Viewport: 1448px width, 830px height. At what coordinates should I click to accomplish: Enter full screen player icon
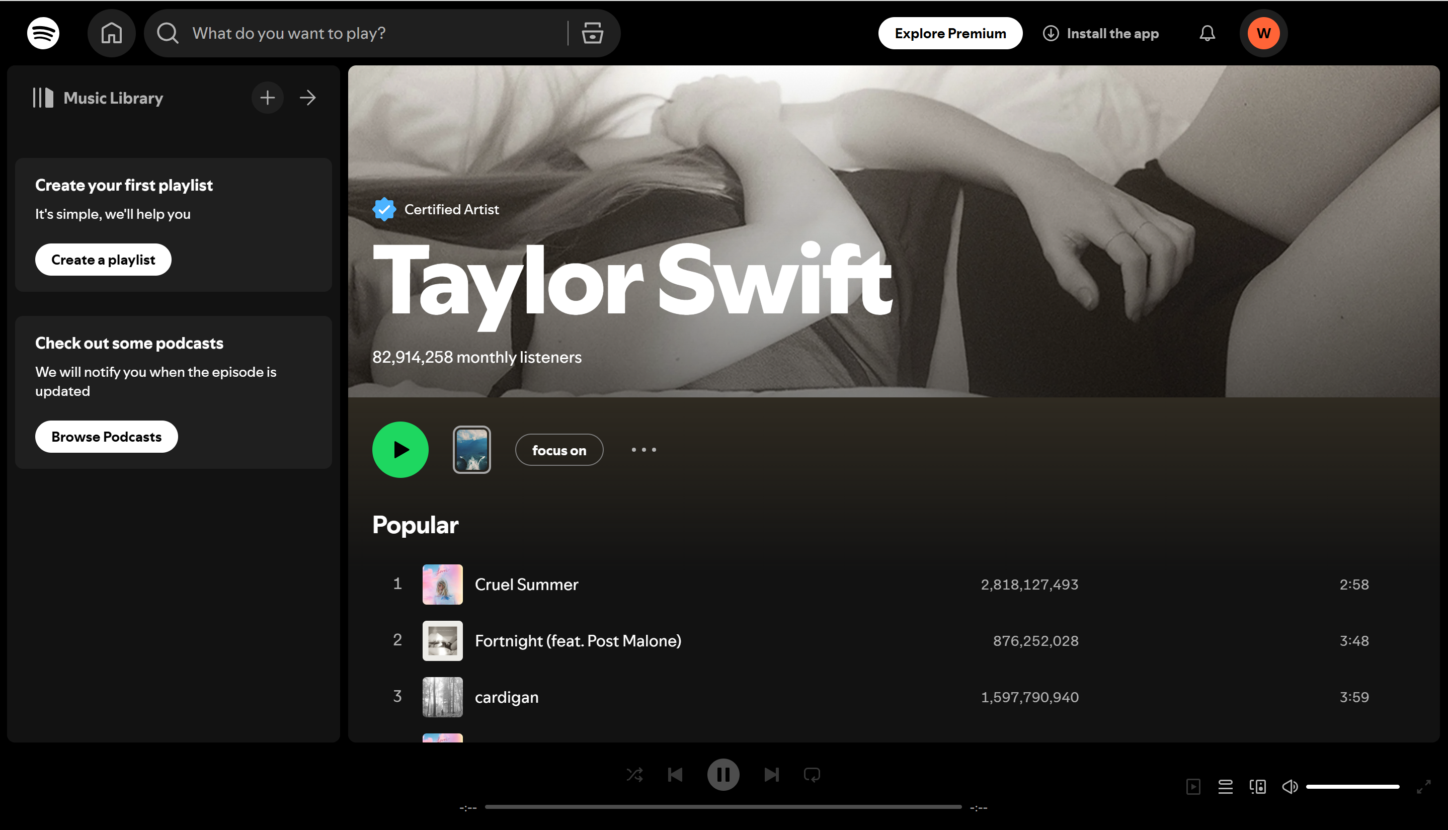click(x=1423, y=787)
